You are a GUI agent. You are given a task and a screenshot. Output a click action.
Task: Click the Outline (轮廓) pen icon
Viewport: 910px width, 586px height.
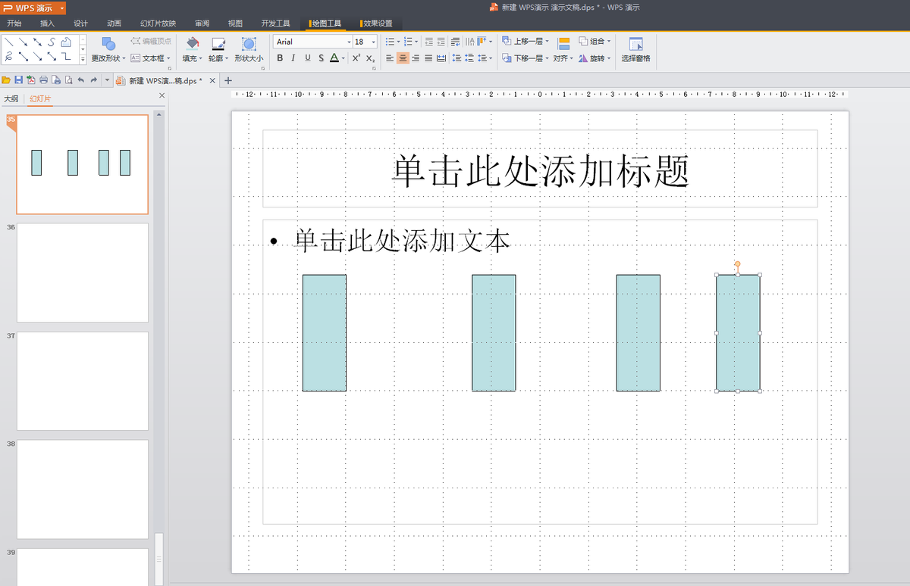(218, 43)
